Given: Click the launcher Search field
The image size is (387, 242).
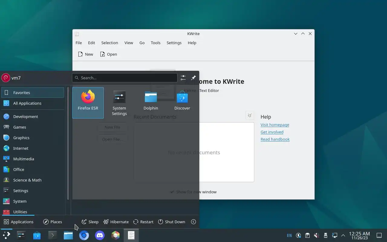Looking at the screenshot, I should 125,78.
